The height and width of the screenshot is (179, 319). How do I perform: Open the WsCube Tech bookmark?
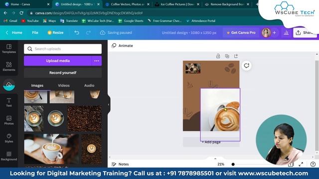98,21
